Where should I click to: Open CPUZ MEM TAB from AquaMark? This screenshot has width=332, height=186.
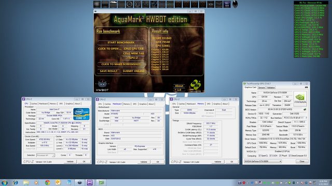coord(134,53)
